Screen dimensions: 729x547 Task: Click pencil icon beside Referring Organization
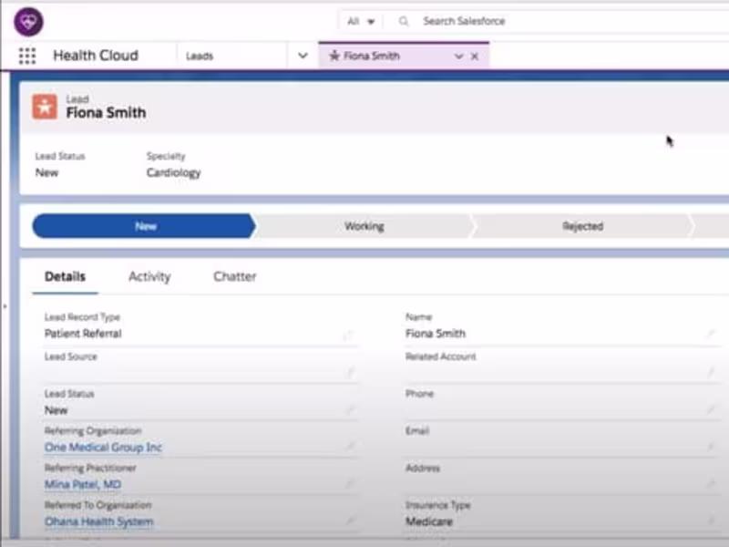[x=348, y=448]
